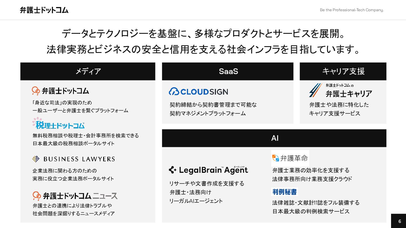
Task: Click the top-left 弁護士ドットコム company logo
Action: point(44,10)
